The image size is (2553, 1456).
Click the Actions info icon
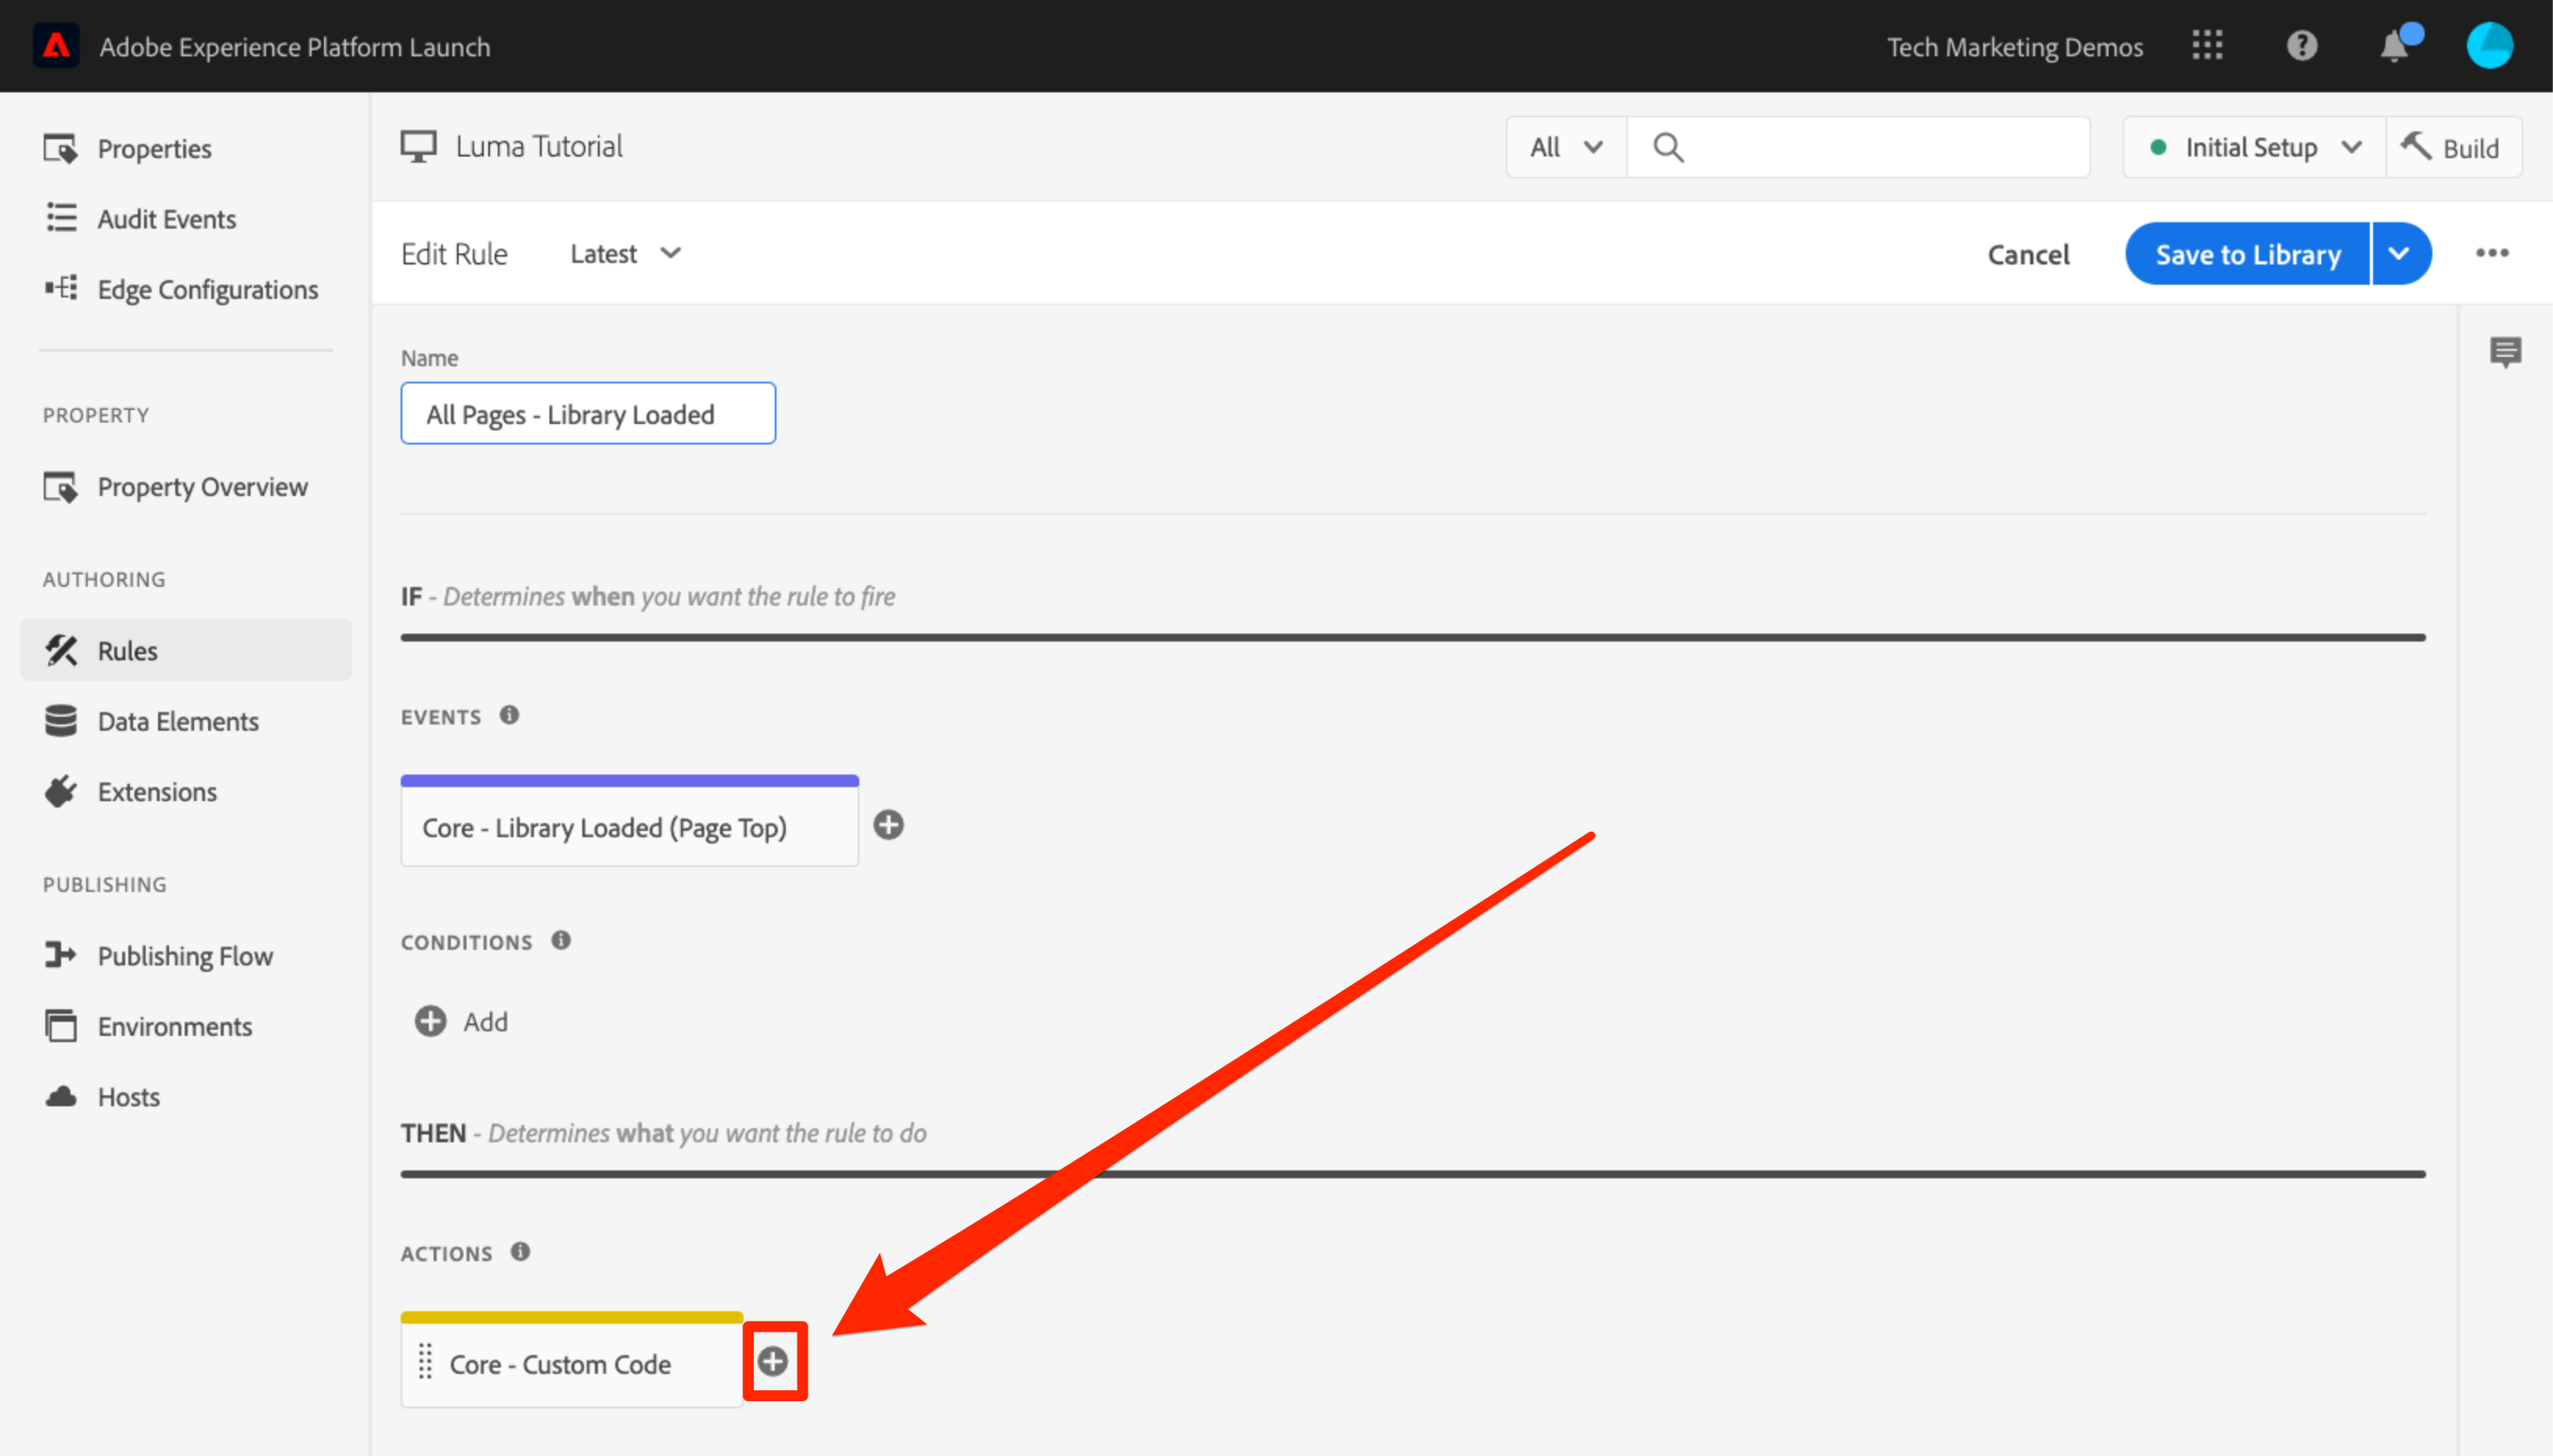click(x=520, y=1252)
